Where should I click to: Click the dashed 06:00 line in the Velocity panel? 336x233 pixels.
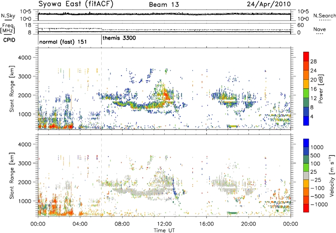101,175
